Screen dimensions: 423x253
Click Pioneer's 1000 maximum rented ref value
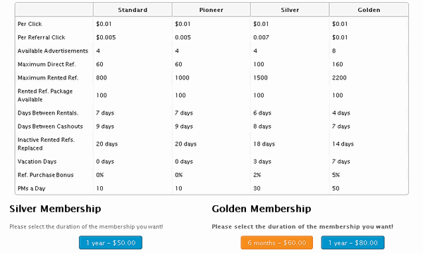(182, 78)
